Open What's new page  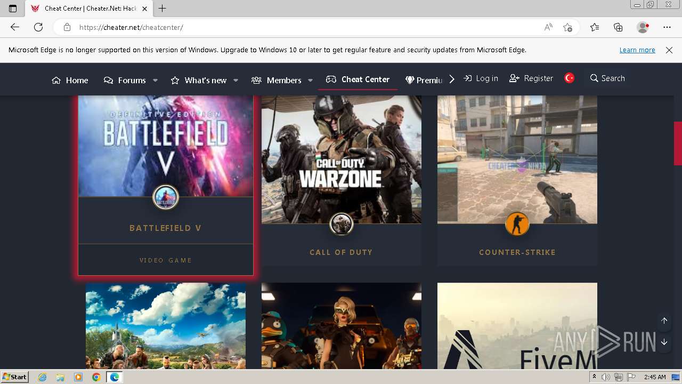pos(199,80)
